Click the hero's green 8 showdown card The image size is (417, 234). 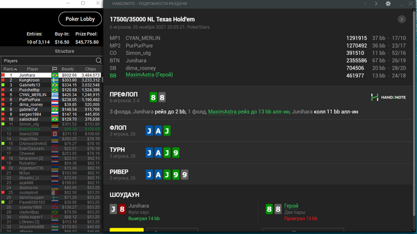(x=269, y=209)
